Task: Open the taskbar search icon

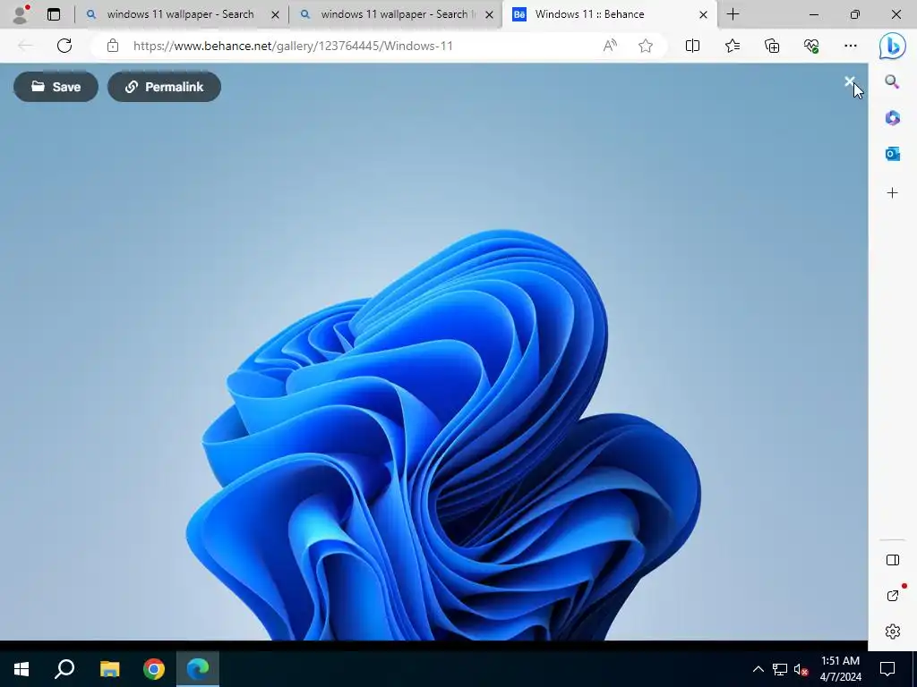Action: pyautogui.click(x=64, y=669)
